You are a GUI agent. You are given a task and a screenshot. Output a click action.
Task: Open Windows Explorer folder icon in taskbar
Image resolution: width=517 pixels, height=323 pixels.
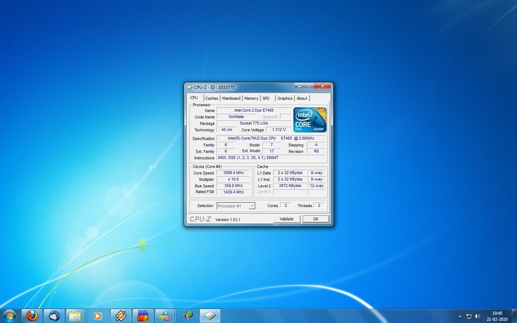click(75, 316)
